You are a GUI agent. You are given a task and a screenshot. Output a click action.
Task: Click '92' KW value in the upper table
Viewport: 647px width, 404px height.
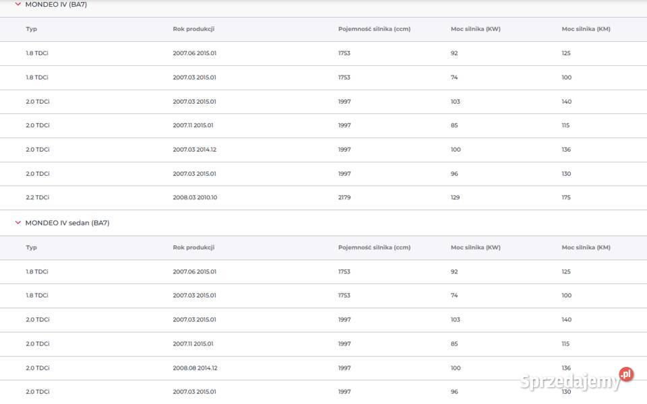454,53
